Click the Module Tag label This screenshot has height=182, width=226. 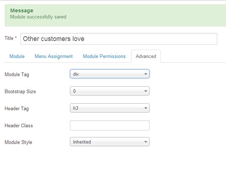(x=17, y=74)
